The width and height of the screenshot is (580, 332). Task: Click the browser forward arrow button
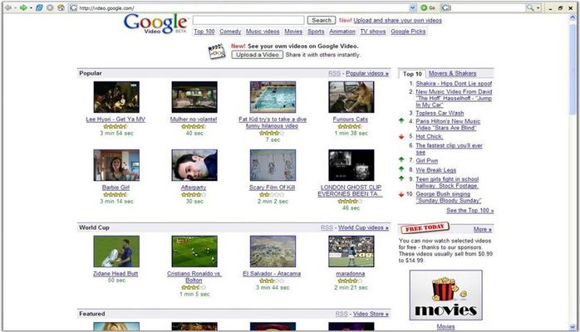tap(23, 7)
